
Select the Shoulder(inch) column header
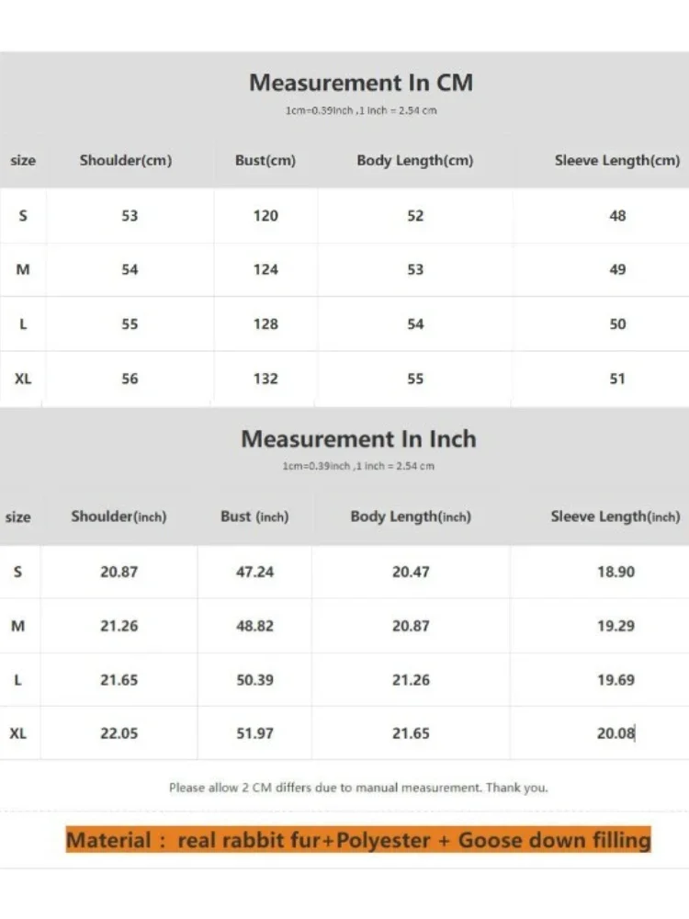tap(119, 516)
